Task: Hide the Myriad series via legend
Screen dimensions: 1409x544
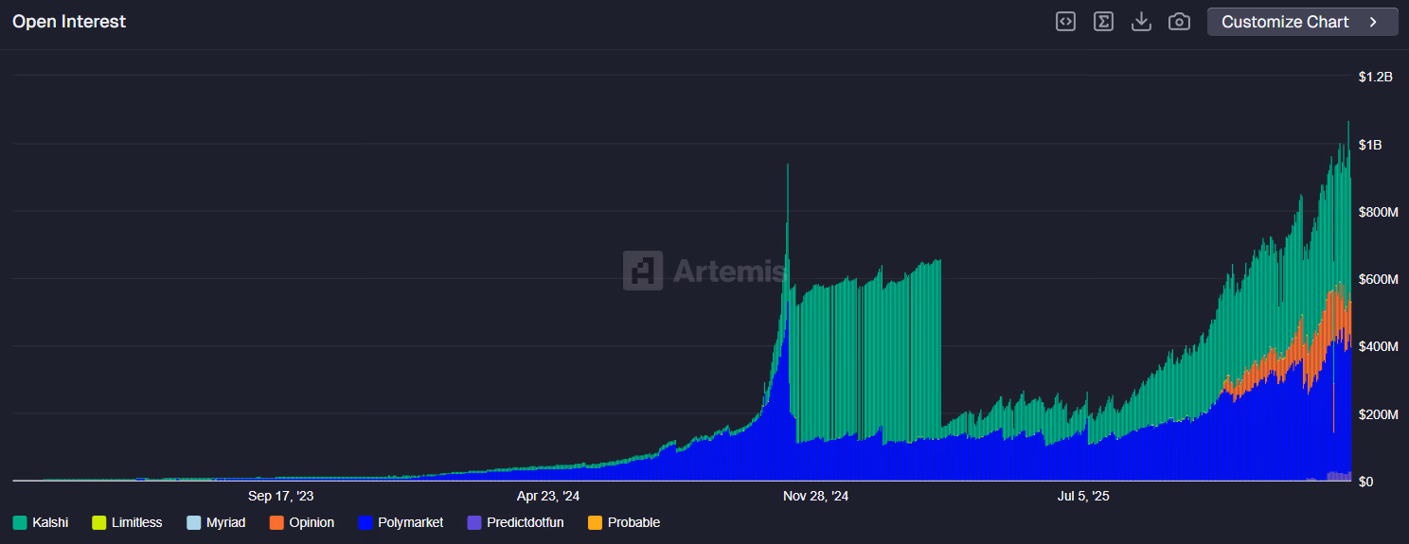Action: pos(225,522)
